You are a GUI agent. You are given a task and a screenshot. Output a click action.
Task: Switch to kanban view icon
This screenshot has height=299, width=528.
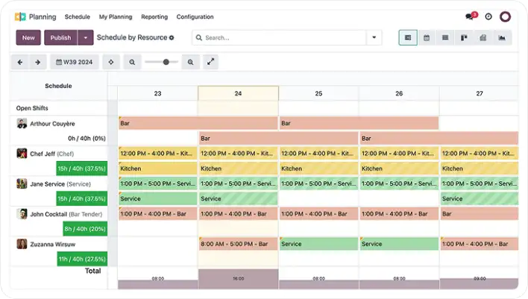464,38
